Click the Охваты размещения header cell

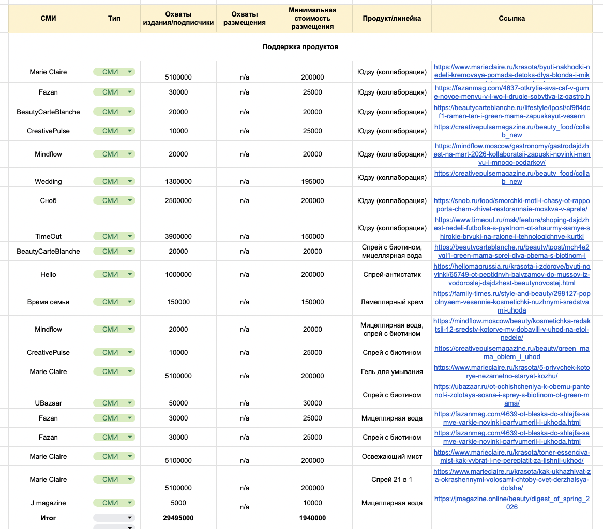(245, 18)
